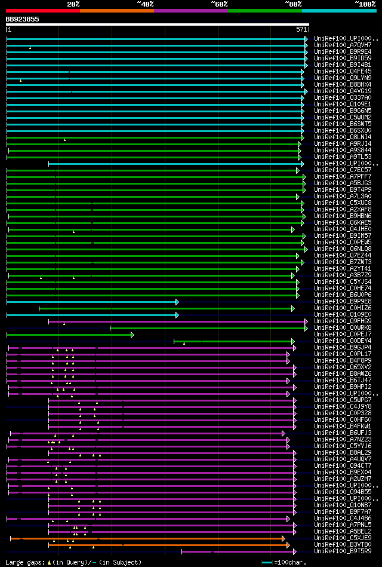Click the purple alignment bar for UniRef100_C5WPG7
This screenshot has width=382, height=567.
click(171, 400)
